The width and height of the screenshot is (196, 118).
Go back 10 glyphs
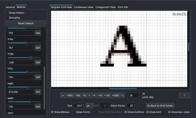(84, 95)
